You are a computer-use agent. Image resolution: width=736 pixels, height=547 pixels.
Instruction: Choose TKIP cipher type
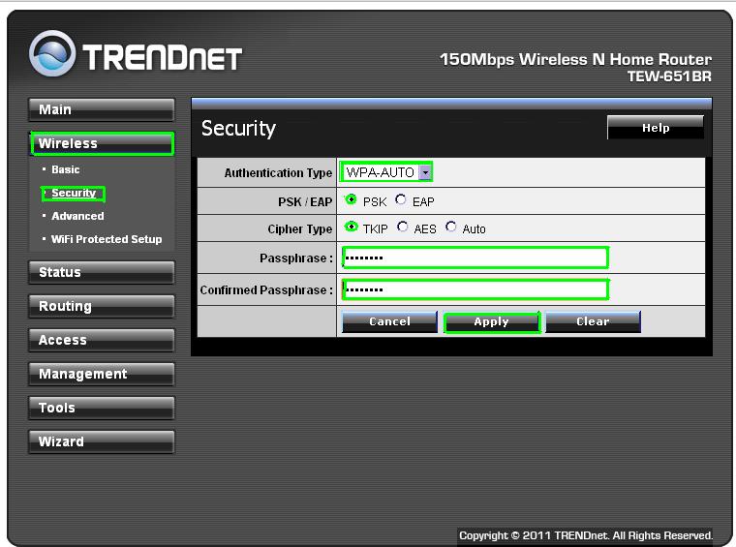tap(351, 228)
